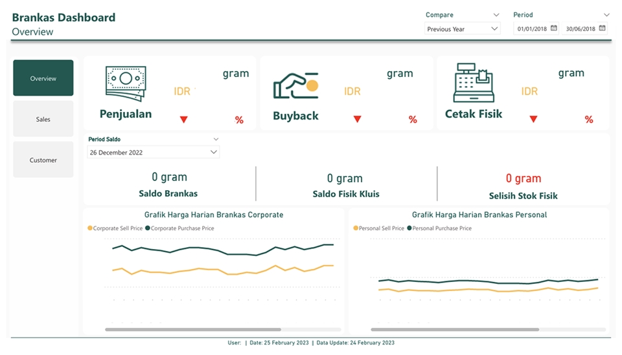This screenshot has width=622, height=355.
Task: Collapse the Compare slicer header chevron
Action: [x=496, y=15]
